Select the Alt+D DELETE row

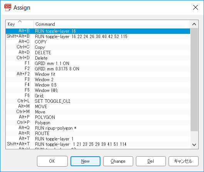pos(98,53)
